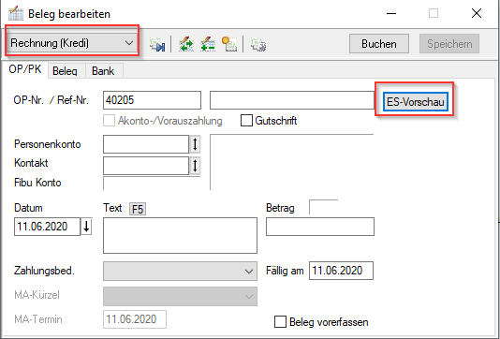Click the skip-to-next document toolbar icon
Viewport: 500px width, 339px height.
pyautogui.click(x=157, y=44)
